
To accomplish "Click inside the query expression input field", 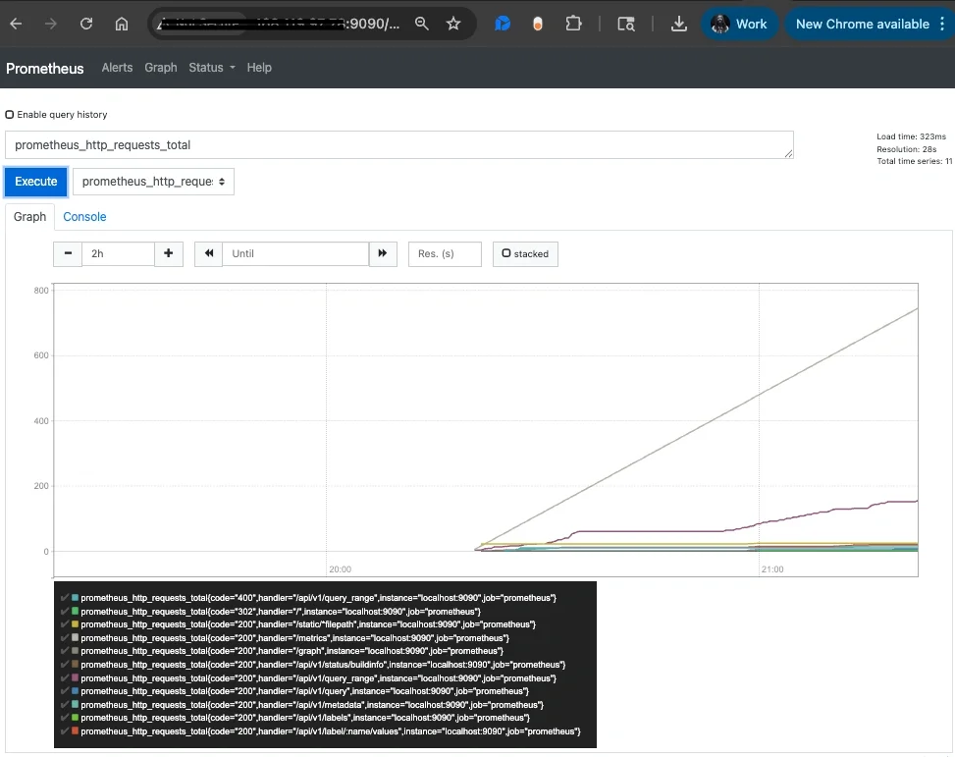I will pyautogui.click(x=393, y=144).
